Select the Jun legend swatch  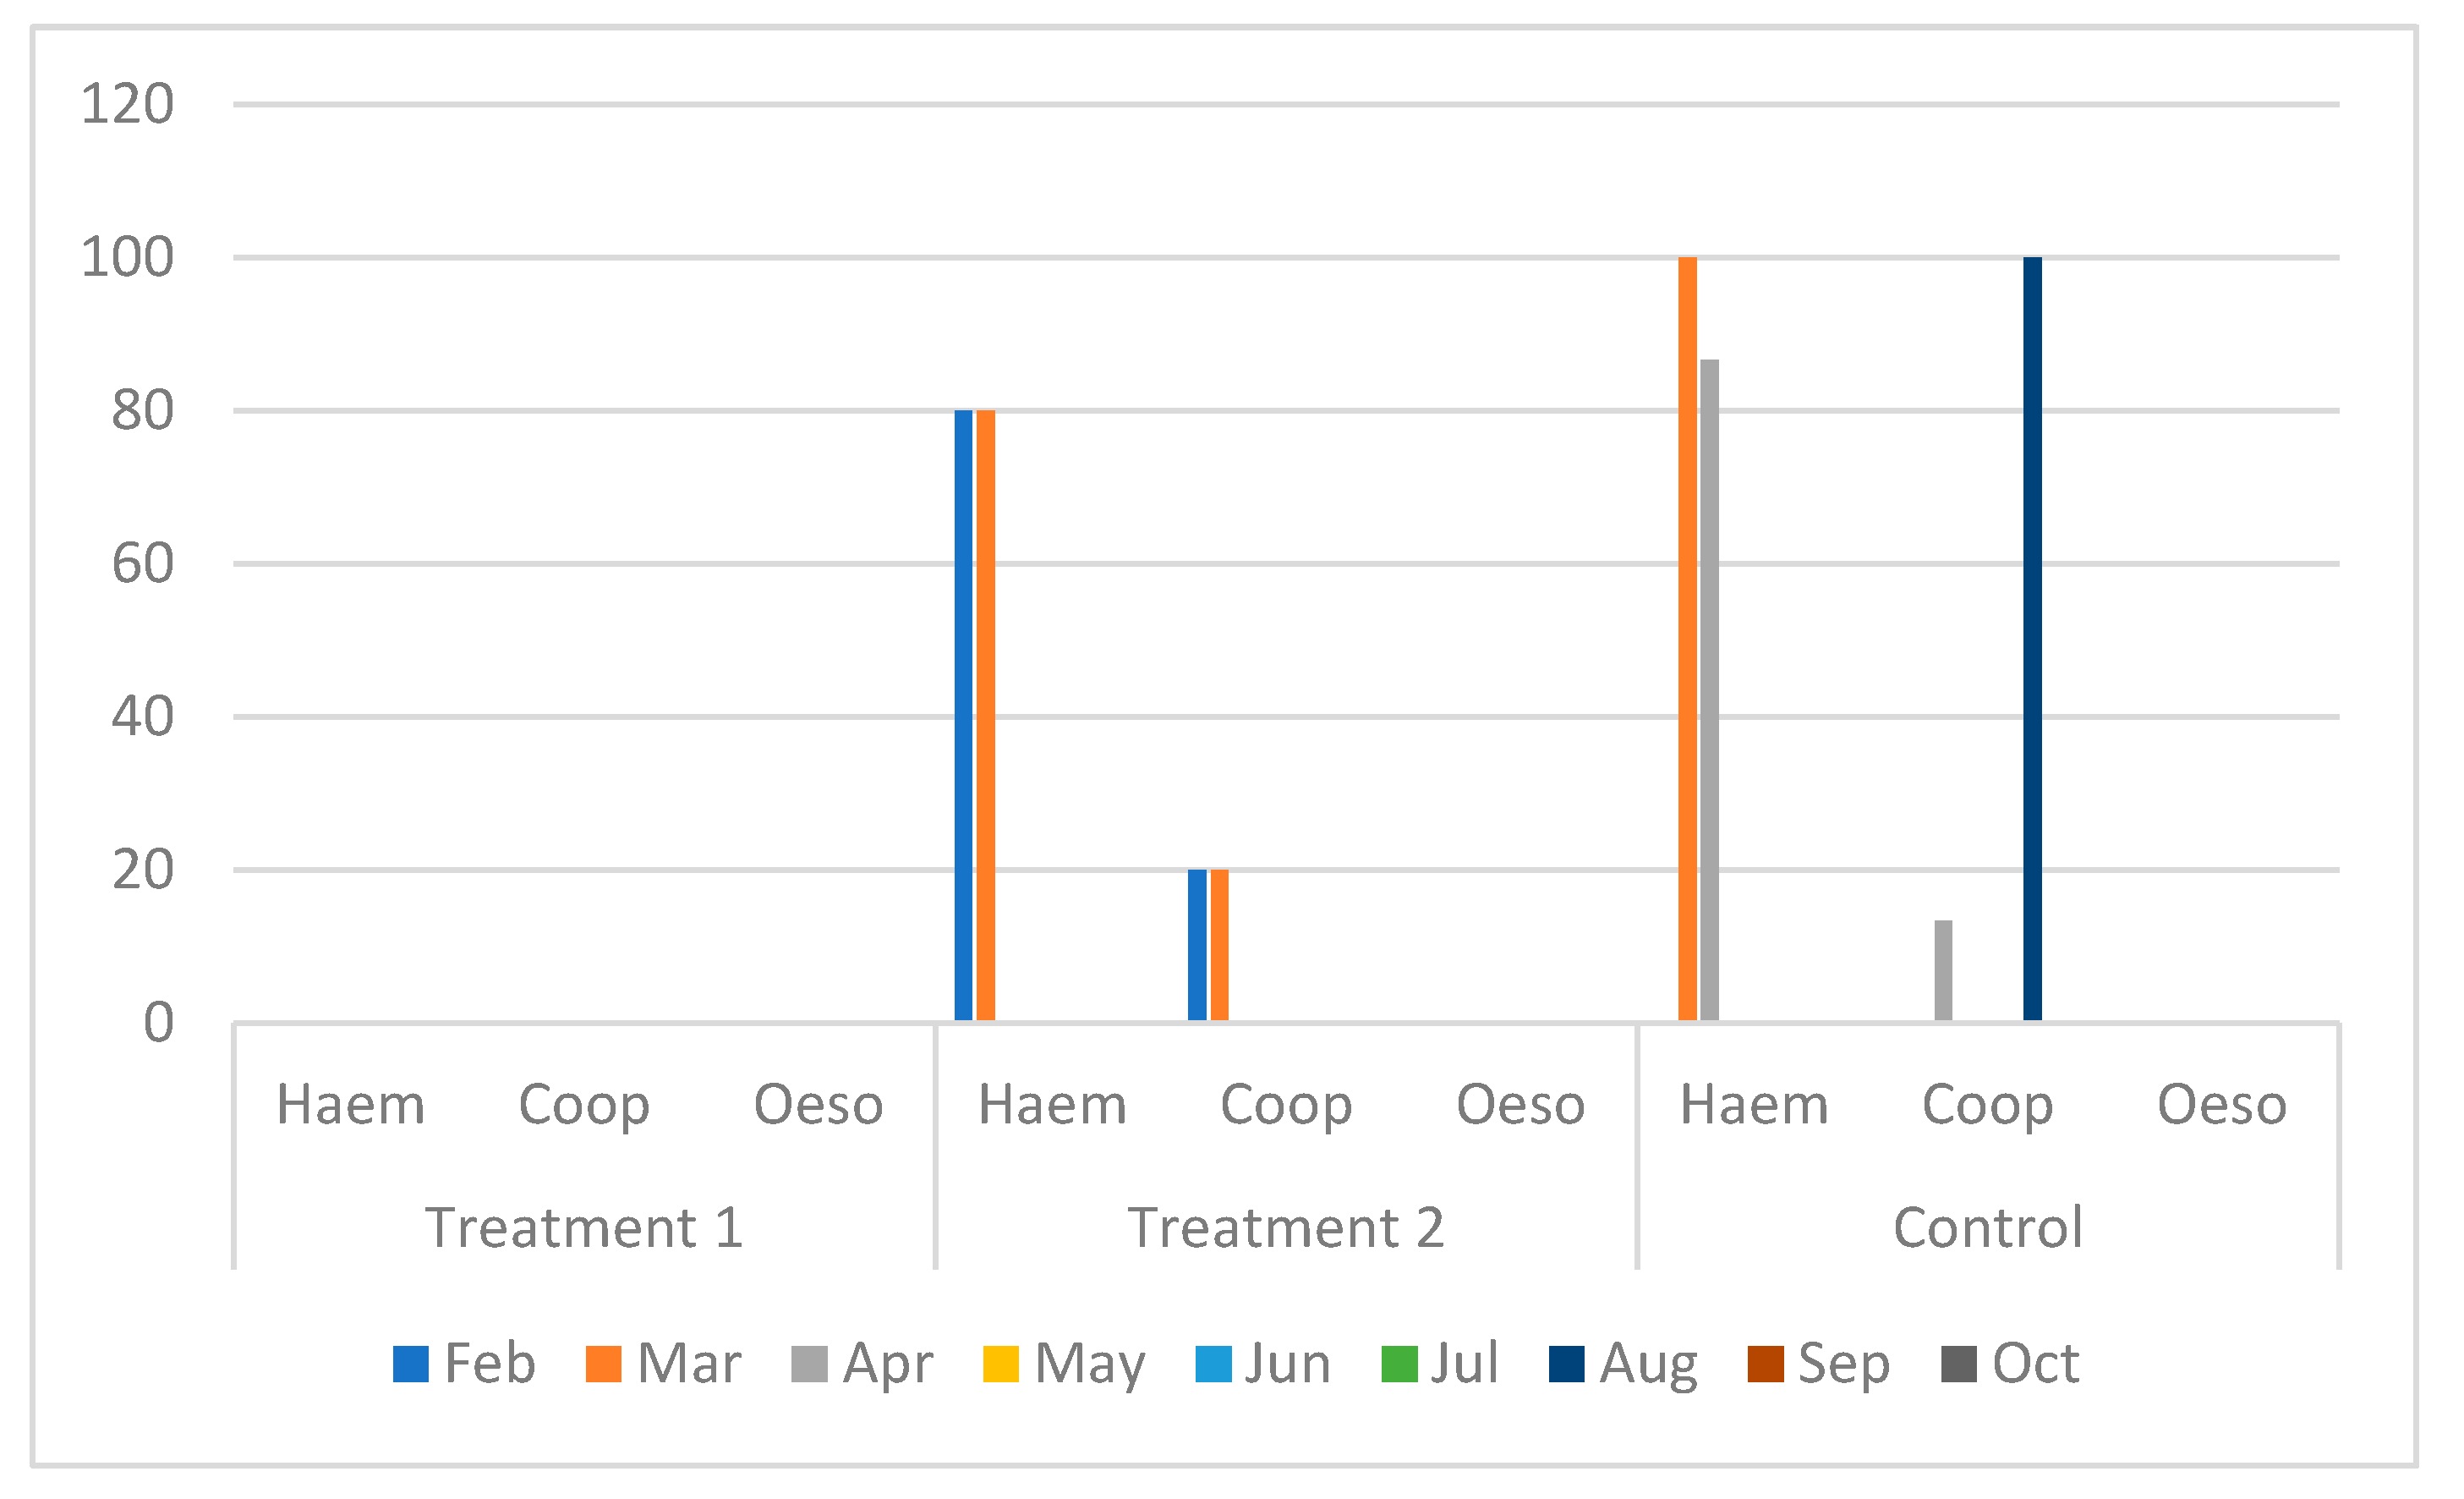(x=1213, y=1364)
